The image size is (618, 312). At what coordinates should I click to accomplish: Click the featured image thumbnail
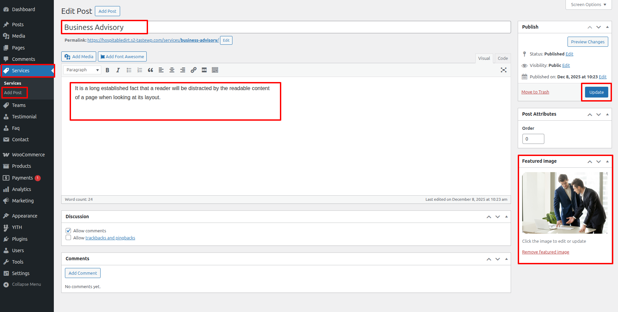pos(565,203)
